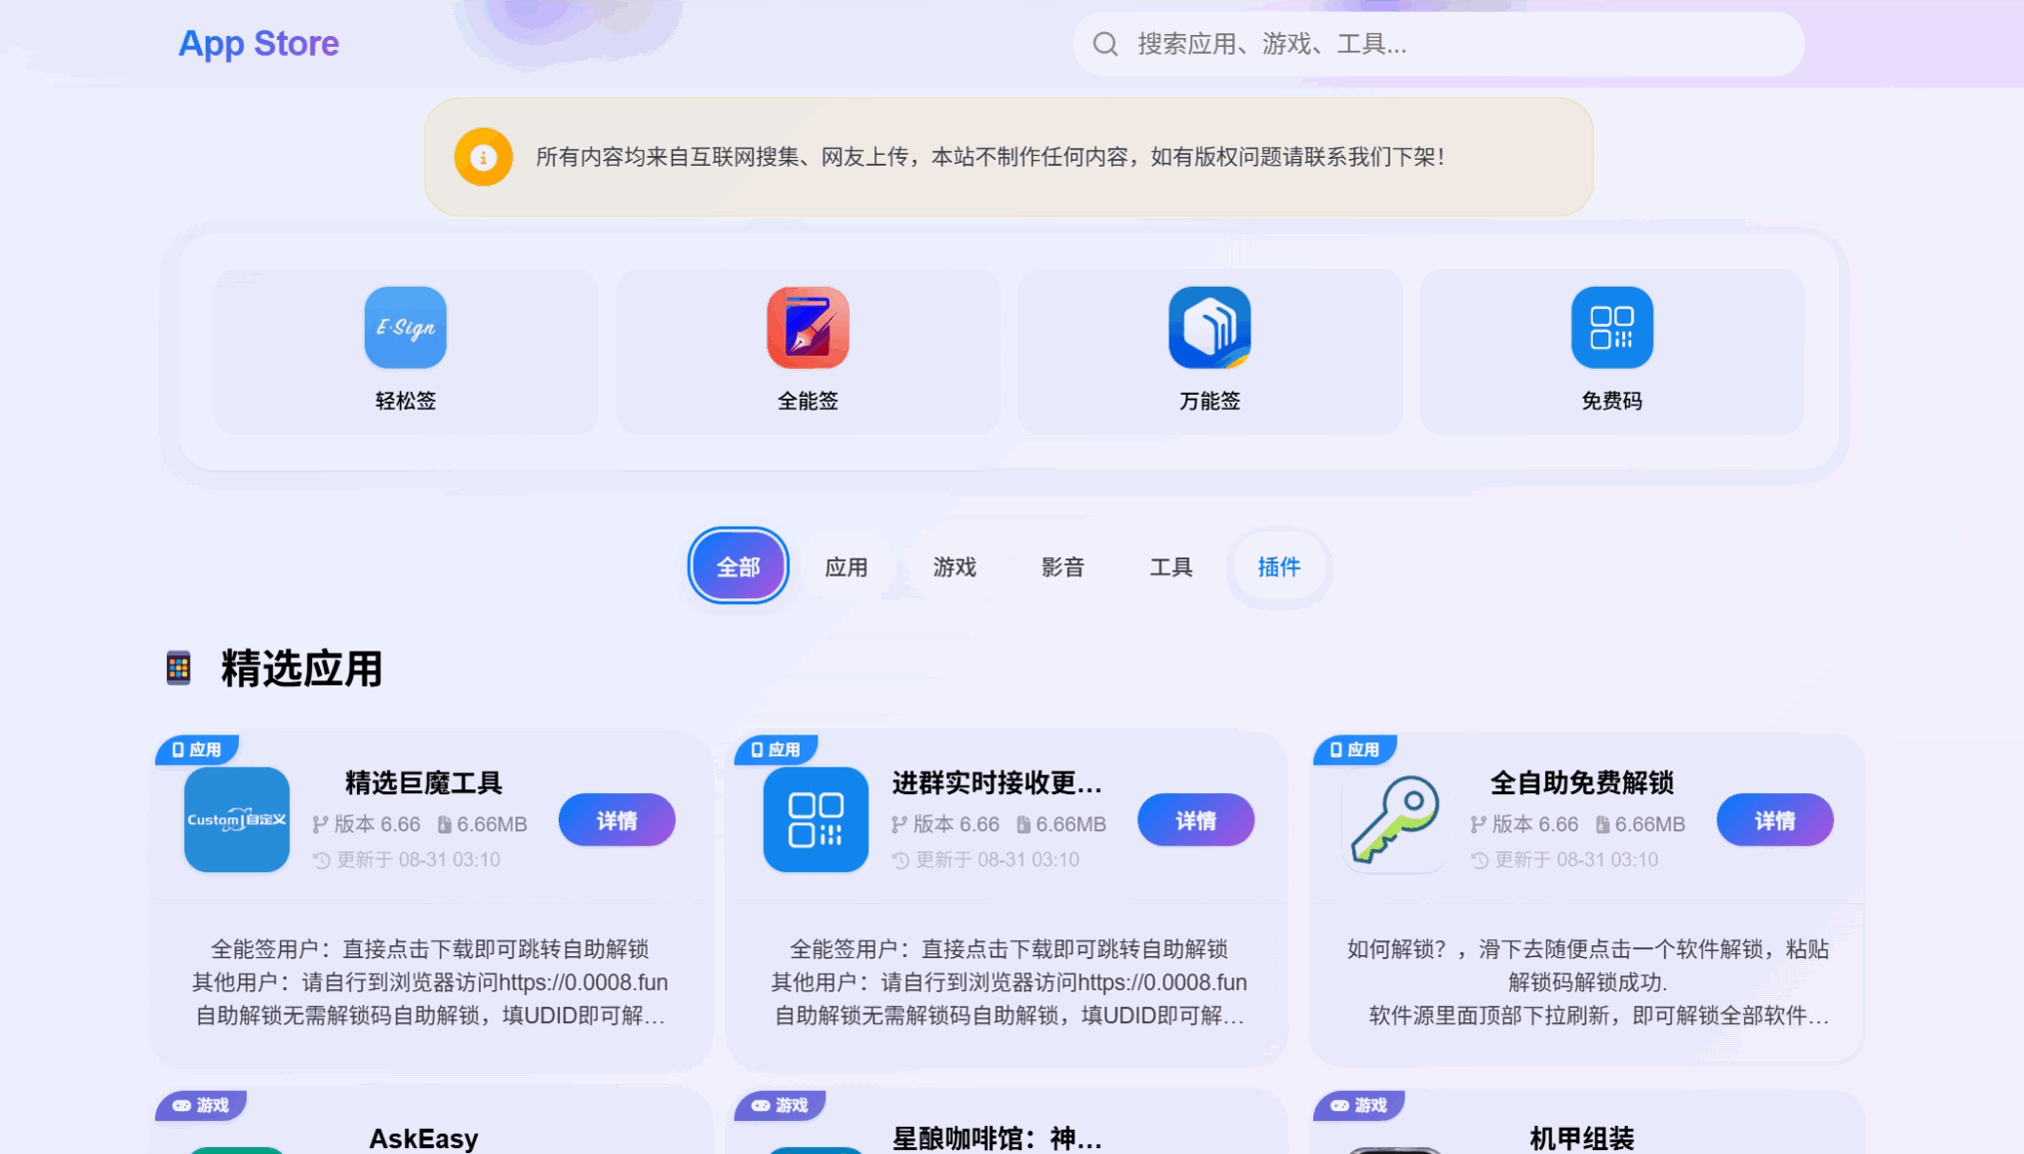Open 详情 for 进群实时接收更

1195,820
